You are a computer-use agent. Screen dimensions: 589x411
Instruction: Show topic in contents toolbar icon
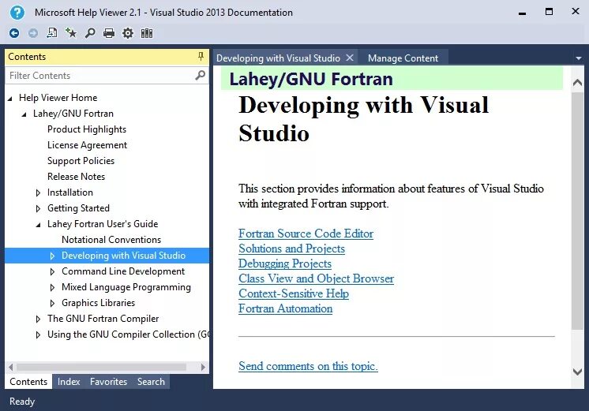point(52,33)
